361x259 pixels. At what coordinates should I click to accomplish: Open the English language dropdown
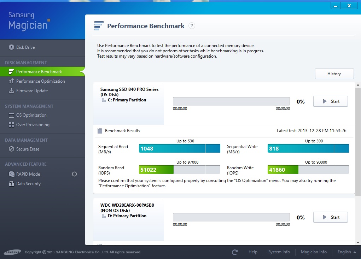(x=347, y=252)
